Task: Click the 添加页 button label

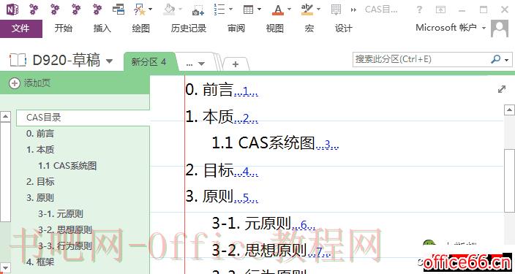Action: (x=37, y=83)
